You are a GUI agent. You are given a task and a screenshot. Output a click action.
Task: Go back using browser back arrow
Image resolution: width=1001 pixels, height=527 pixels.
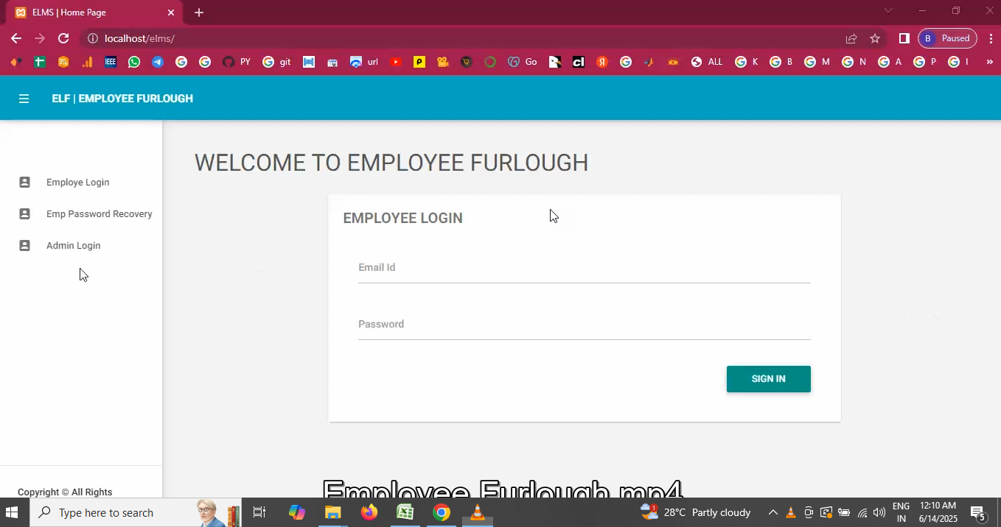tap(16, 38)
